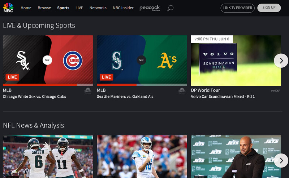289x178 pixels.
Task: Advance the LIVE & Upcoming Sports carousel
Action: tap(281, 61)
